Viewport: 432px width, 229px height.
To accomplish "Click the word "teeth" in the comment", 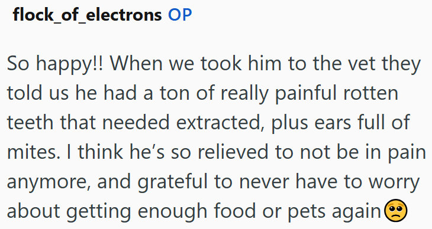I will click(30, 122).
